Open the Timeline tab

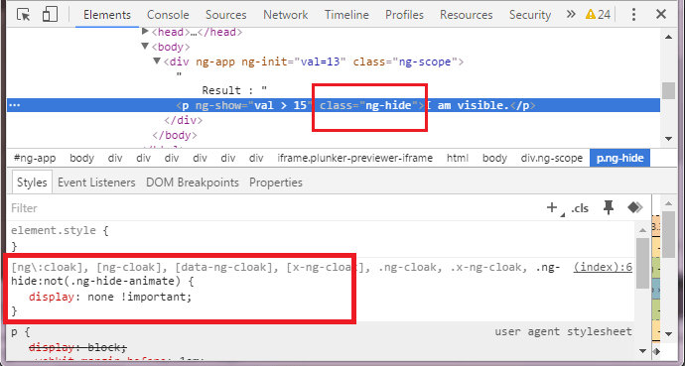pos(346,15)
